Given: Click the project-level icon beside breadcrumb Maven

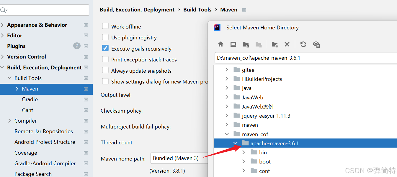Looking at the screenshot, I should [244, 10].
